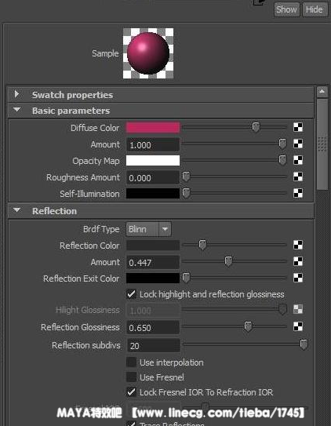Click the Diffuse Color map checker icon

298,127
